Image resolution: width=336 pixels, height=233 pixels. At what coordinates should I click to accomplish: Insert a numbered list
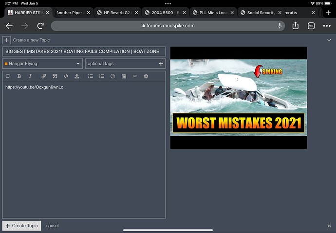click(x=102, y=76)
